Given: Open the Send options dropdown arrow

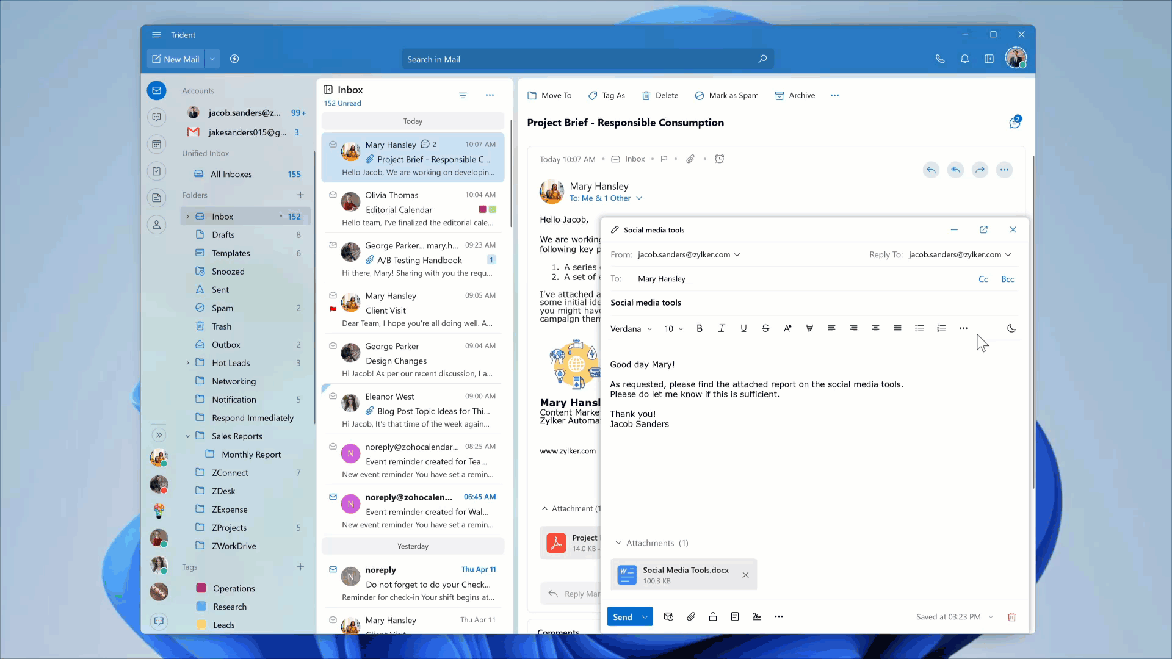Looking at the screenshot, I should tap(645, 617).
